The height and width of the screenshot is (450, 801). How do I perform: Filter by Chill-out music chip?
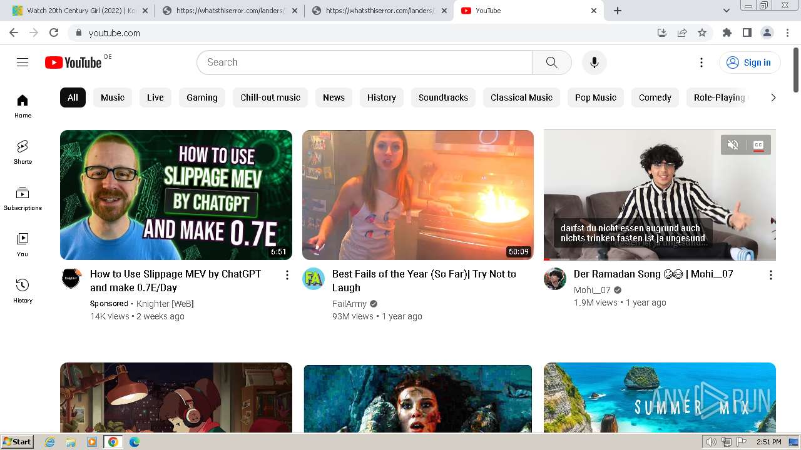point(270,97)
